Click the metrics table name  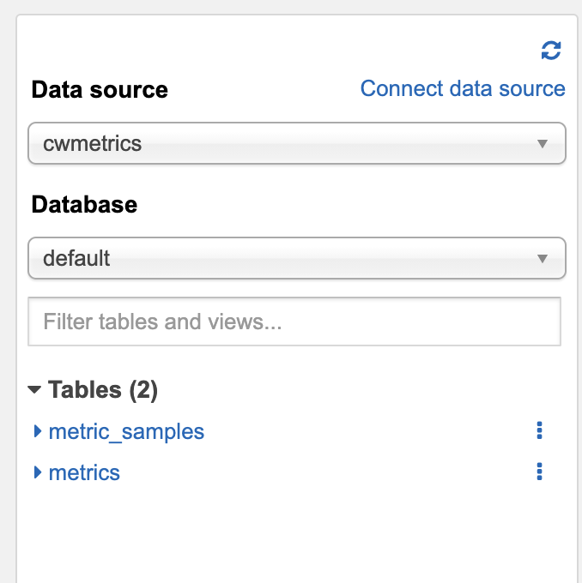click(x=84, y=472)
